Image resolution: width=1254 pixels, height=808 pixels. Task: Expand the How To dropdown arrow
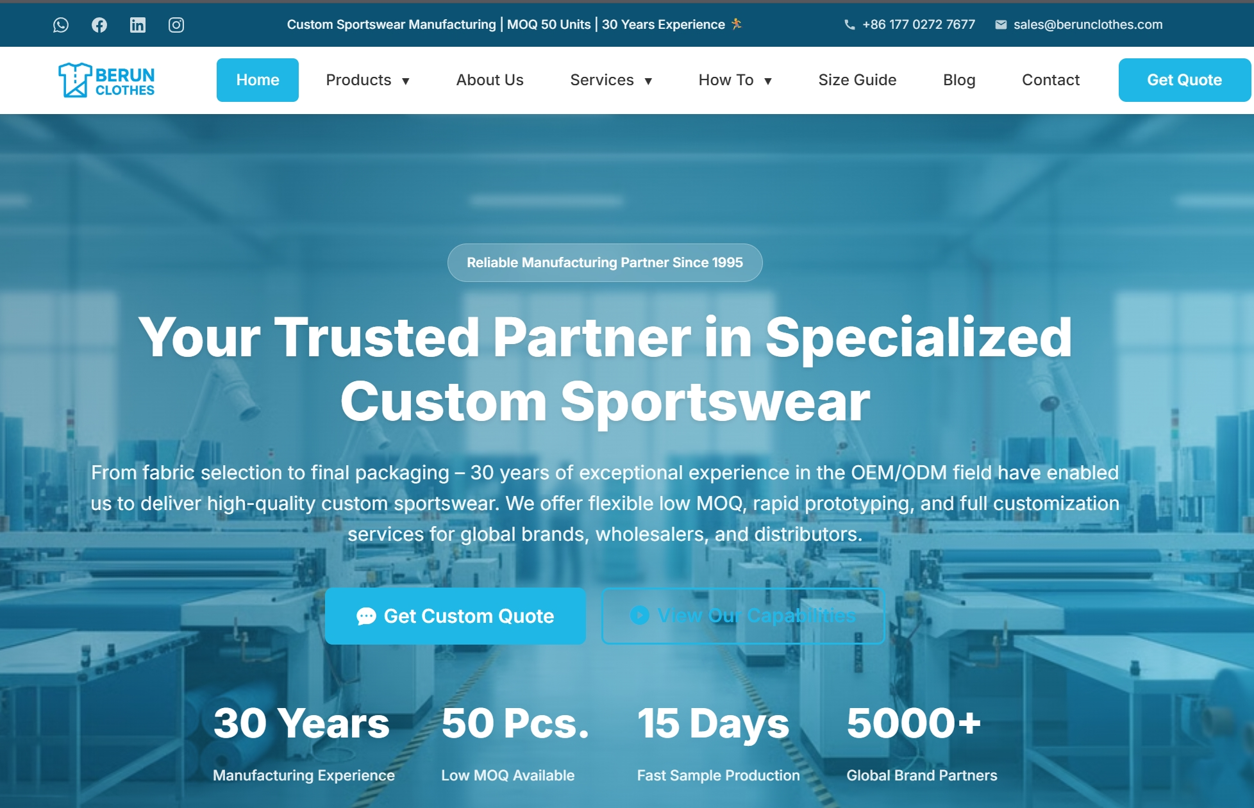click(768, 81)
